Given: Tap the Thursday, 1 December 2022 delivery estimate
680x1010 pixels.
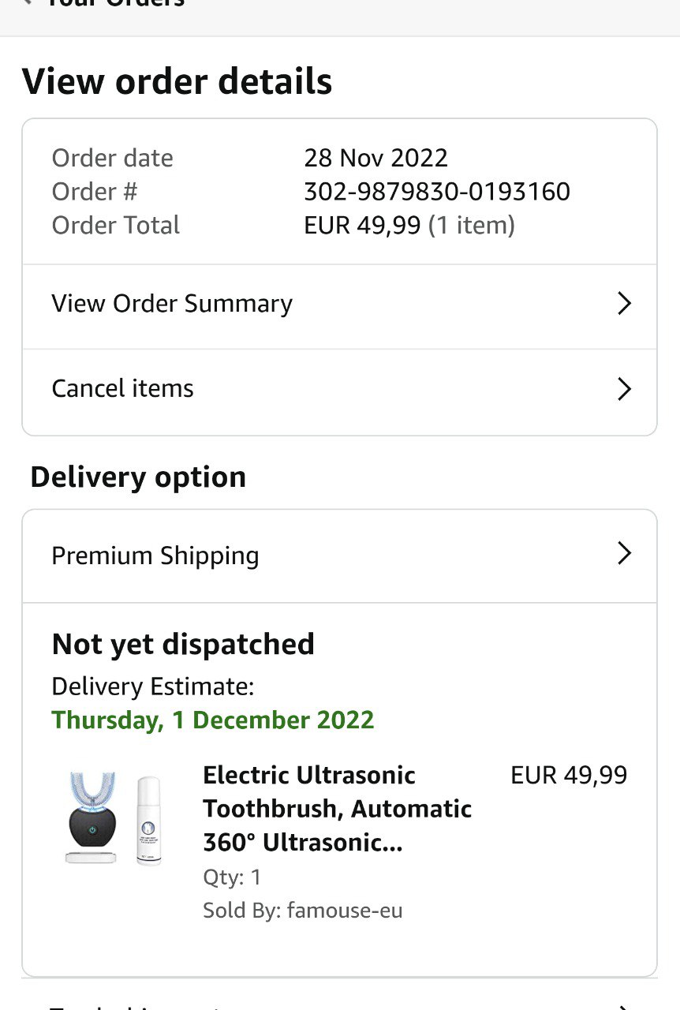Looking at the screenshot, I should pos(213,720).
